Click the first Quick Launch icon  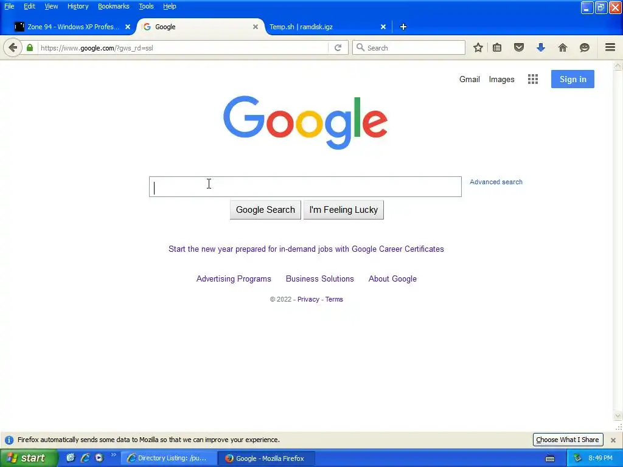tap(71, 458)
